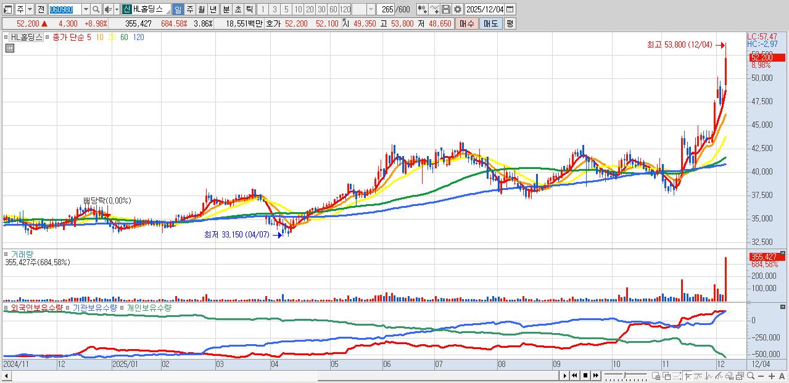Choose the 120 interval button
This screenshot has width=789, height=383.
coord(345,9)
